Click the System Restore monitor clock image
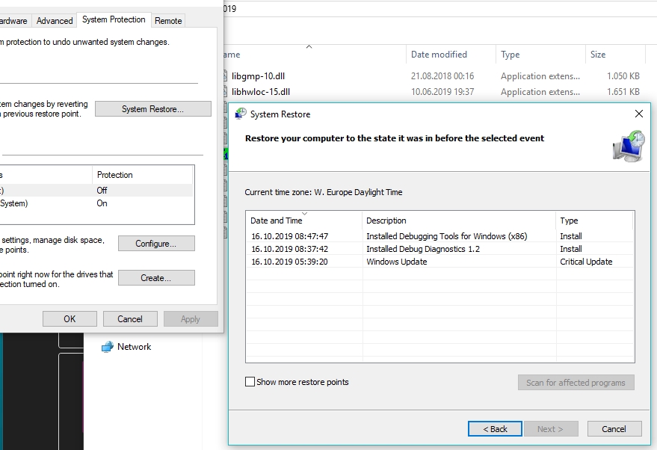657x450 pixels. point(629,147)
